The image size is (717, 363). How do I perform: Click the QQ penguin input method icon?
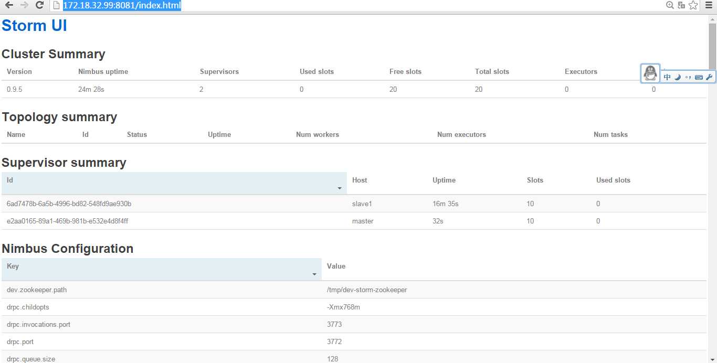pyautogui.click(x=650, y=73)
